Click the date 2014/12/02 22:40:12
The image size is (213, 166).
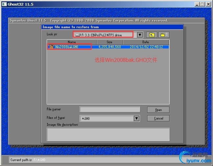[x=146, y=47]
